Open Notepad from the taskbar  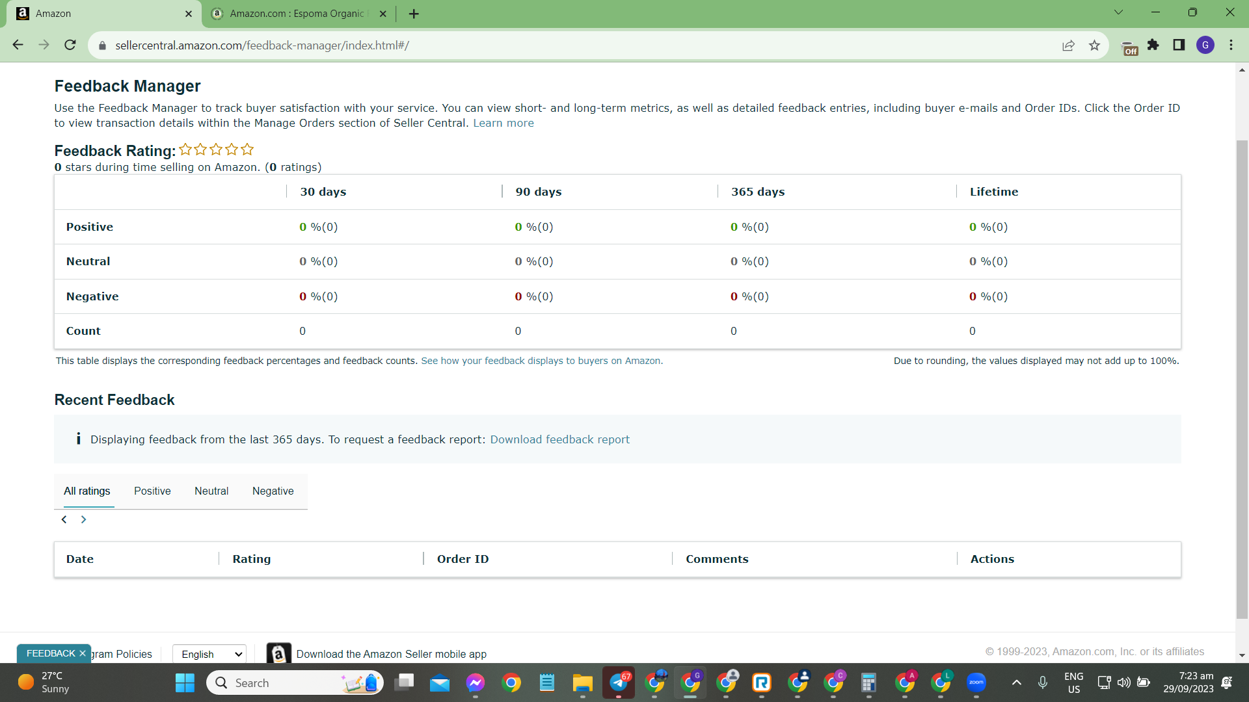[547, 682]
